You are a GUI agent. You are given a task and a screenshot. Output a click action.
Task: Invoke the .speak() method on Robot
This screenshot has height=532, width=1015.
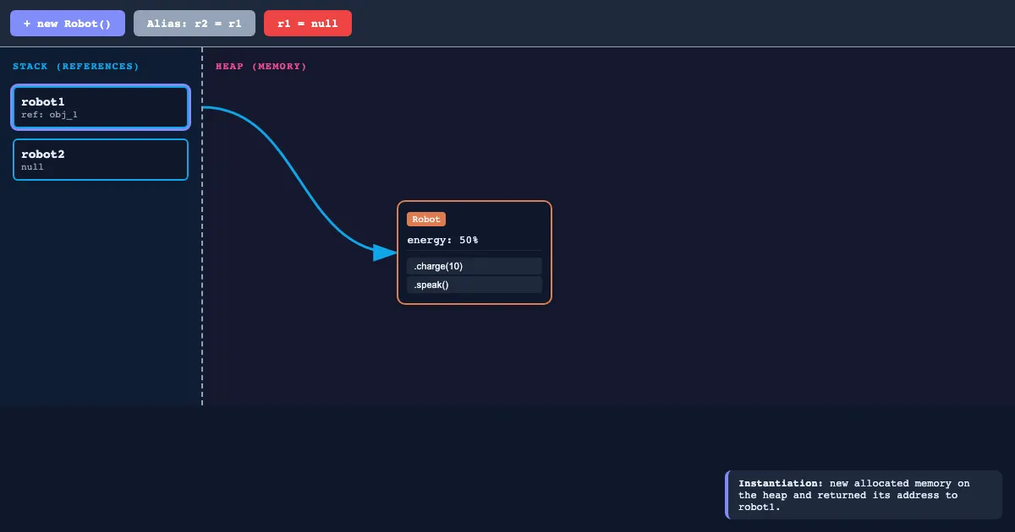click(x=475, y=285)
